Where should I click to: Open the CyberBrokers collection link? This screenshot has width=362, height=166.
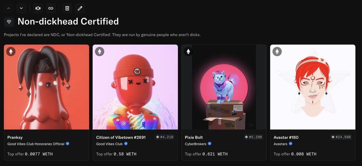tap(196, 144)
